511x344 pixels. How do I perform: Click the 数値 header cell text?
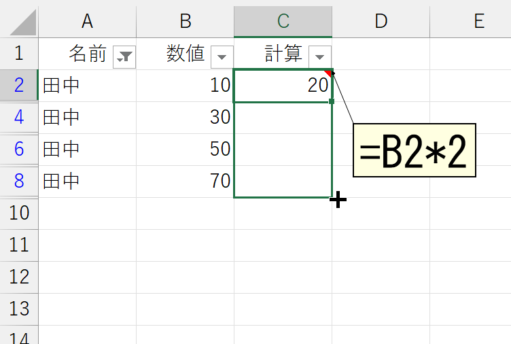(186, 54)
